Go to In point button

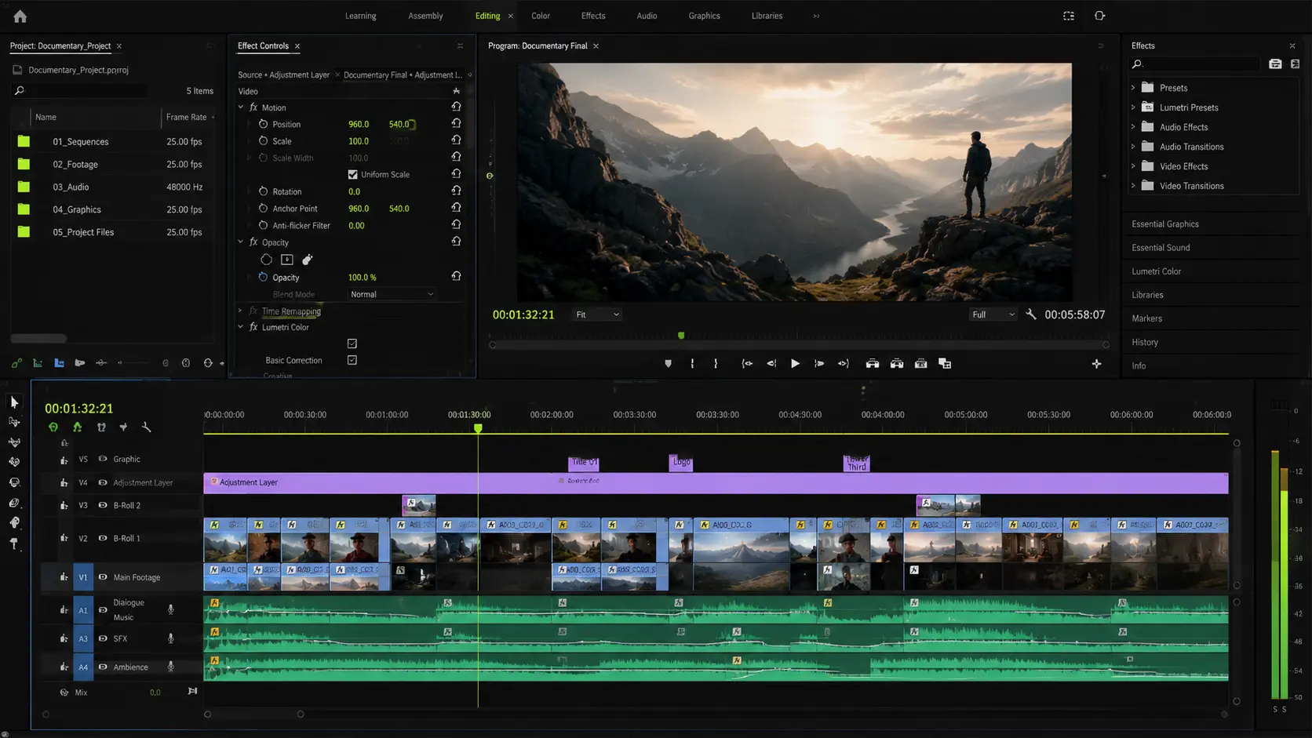click(747, 364)
